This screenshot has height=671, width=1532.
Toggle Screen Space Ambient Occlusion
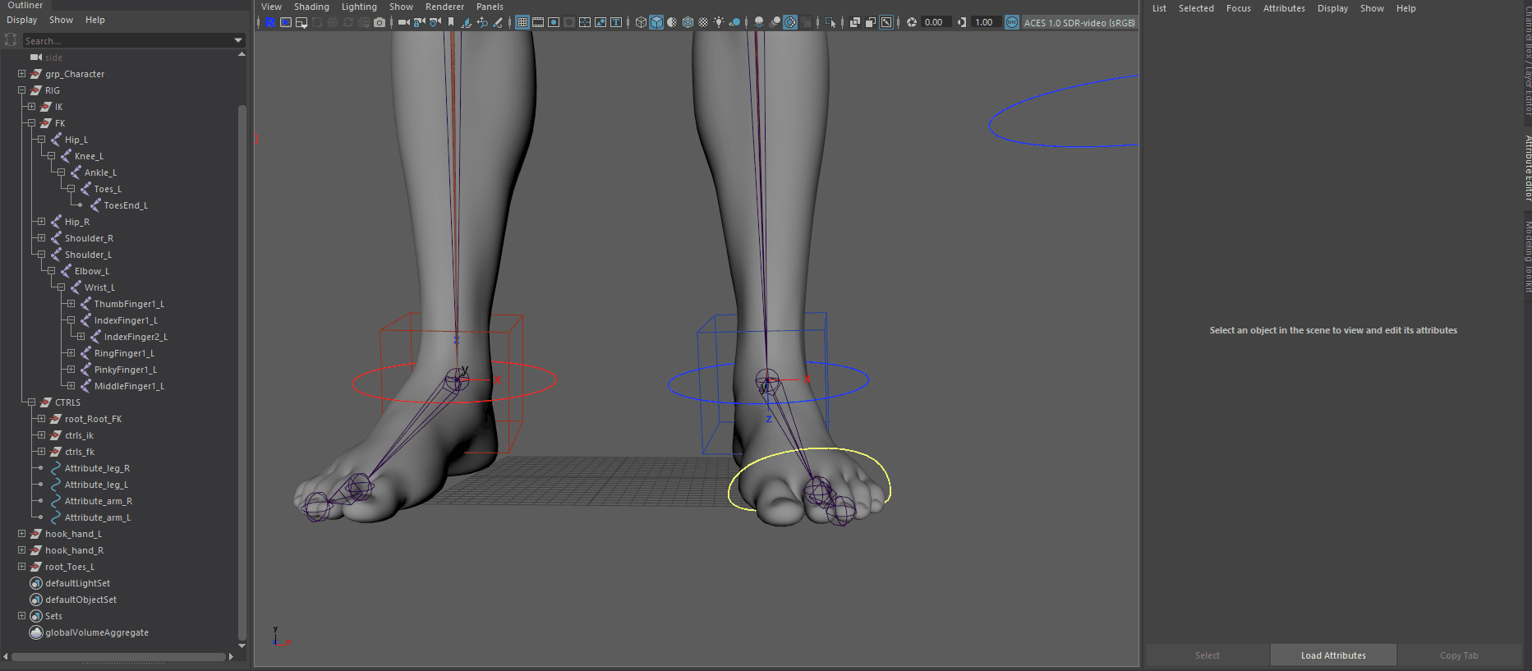759,22
